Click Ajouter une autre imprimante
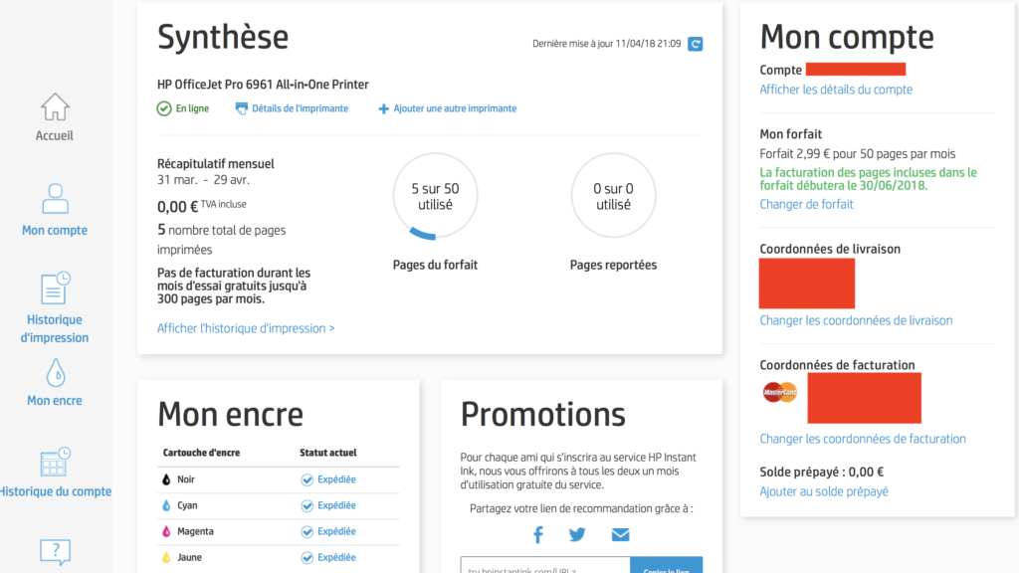This screenshot has height=573, width=1019. point(455,108)
